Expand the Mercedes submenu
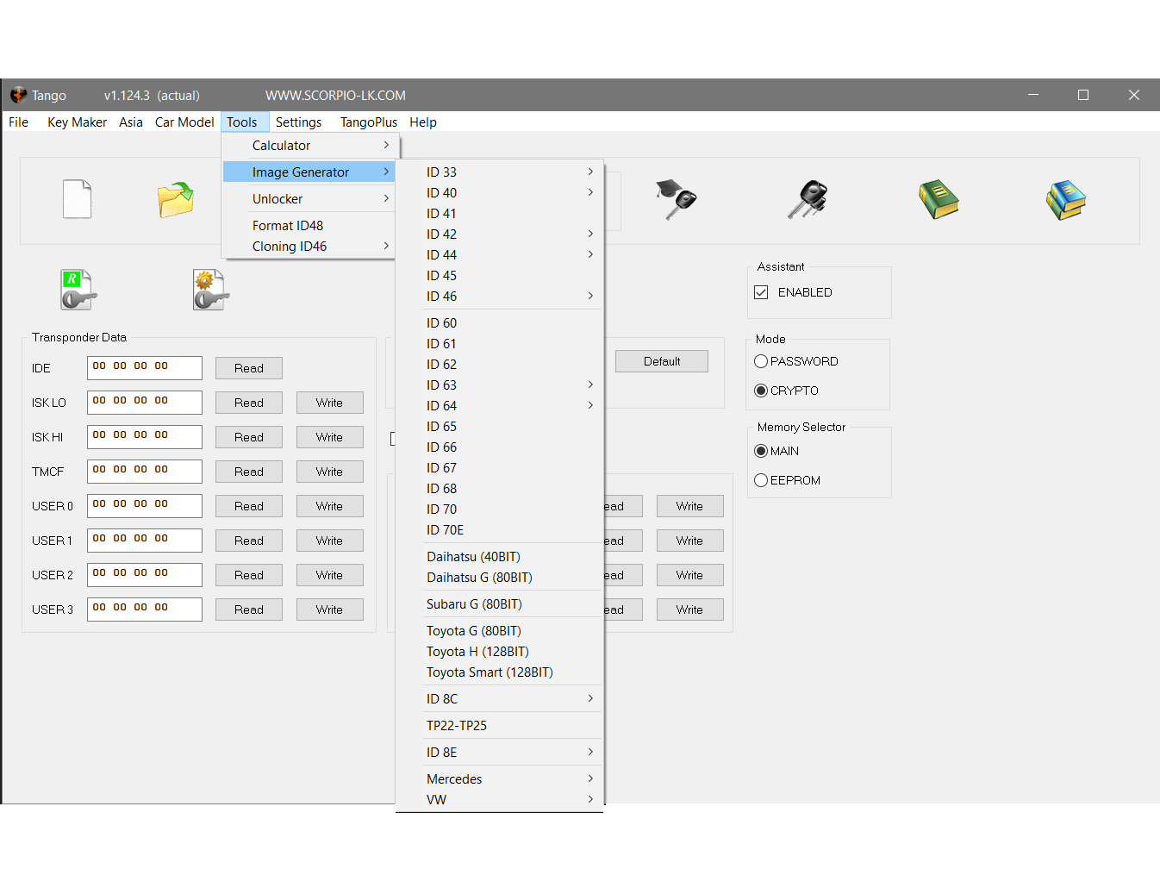 [500, 779]
